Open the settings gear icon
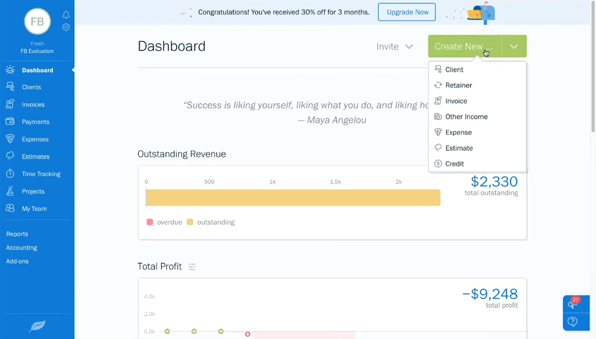 click(66, 27)
